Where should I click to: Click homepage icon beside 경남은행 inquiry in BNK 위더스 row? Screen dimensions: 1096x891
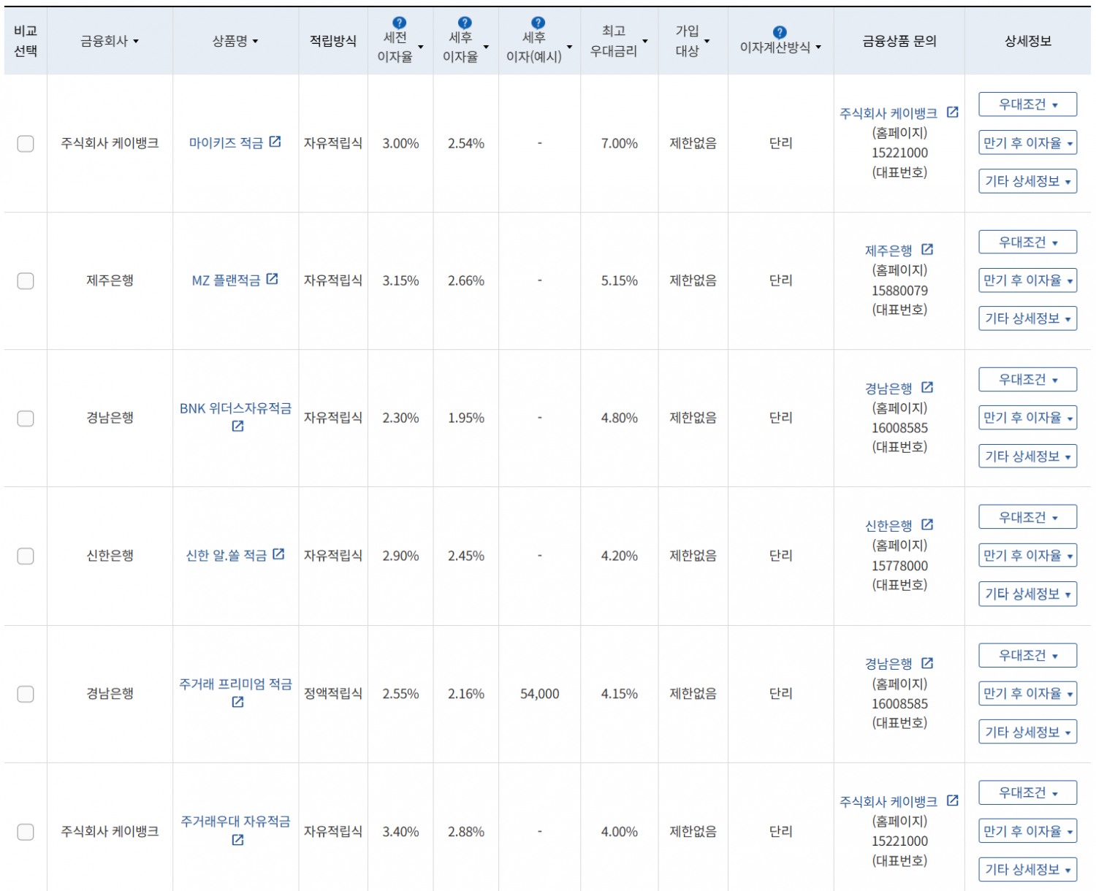[x=927, y=387]
